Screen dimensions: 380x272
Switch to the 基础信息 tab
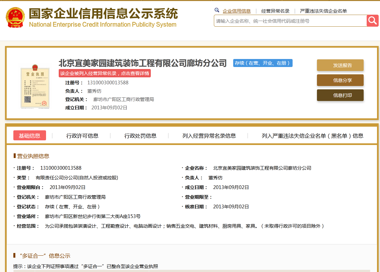[30, 136]
